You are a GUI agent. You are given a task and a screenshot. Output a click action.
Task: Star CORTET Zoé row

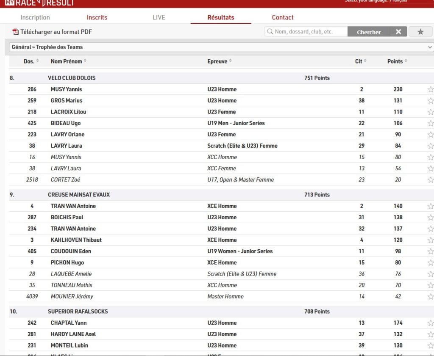pos(431,180)
